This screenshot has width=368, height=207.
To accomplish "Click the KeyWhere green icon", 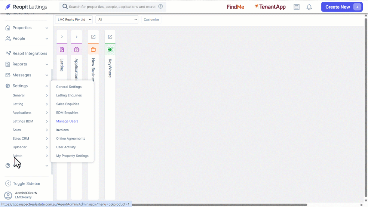I will (110, 49).
